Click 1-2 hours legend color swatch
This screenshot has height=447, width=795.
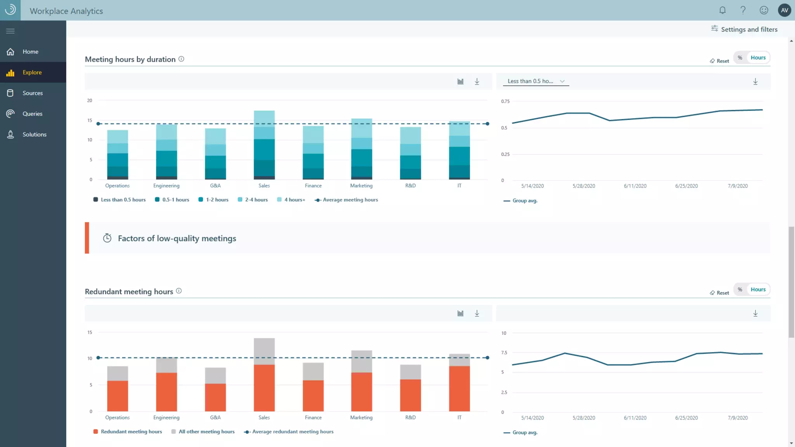(201, 200)
